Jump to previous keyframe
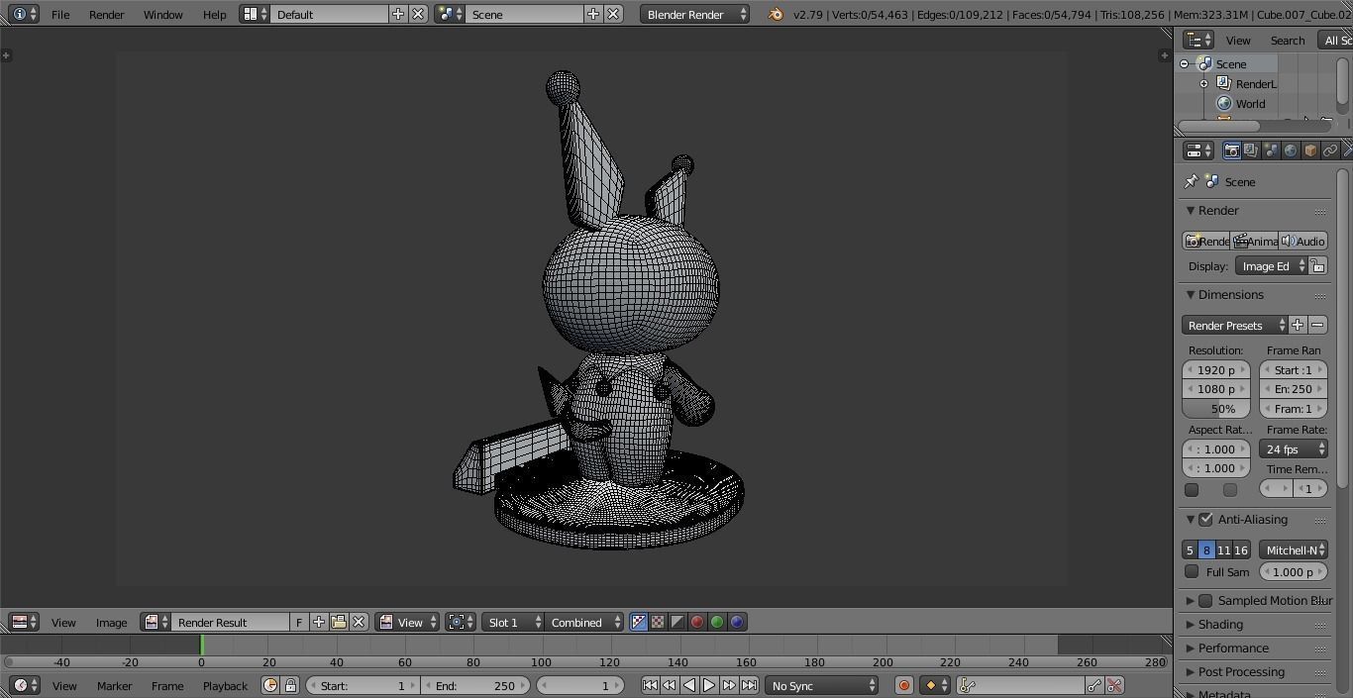The image size is (1353, 698). click(x=670, y=685)
